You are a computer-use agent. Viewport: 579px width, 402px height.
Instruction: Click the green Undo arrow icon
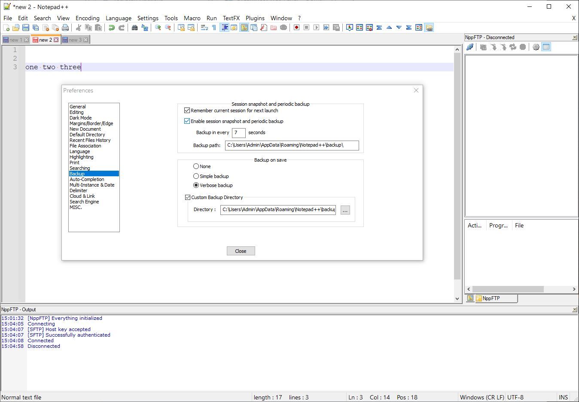tap(112, 28)
